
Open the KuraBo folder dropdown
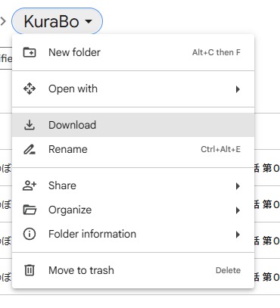tap(58, 21)
